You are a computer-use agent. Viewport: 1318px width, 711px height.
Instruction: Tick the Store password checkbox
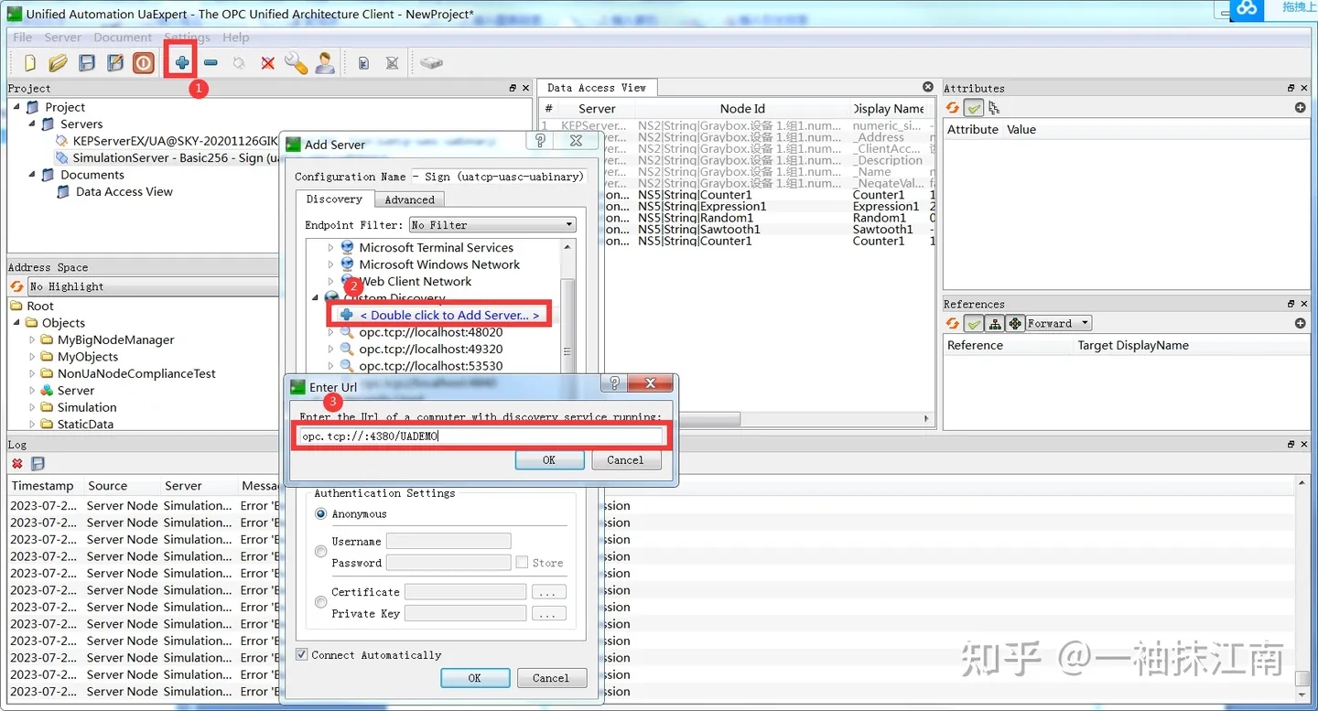tap(522, 563)
